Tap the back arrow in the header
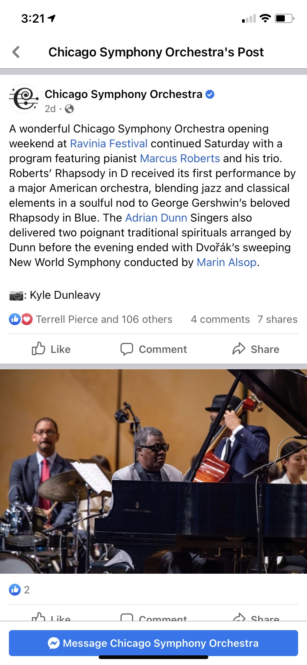Image resolution: width=307 pixels, height=665 pixels. click(x=16, y=52)
